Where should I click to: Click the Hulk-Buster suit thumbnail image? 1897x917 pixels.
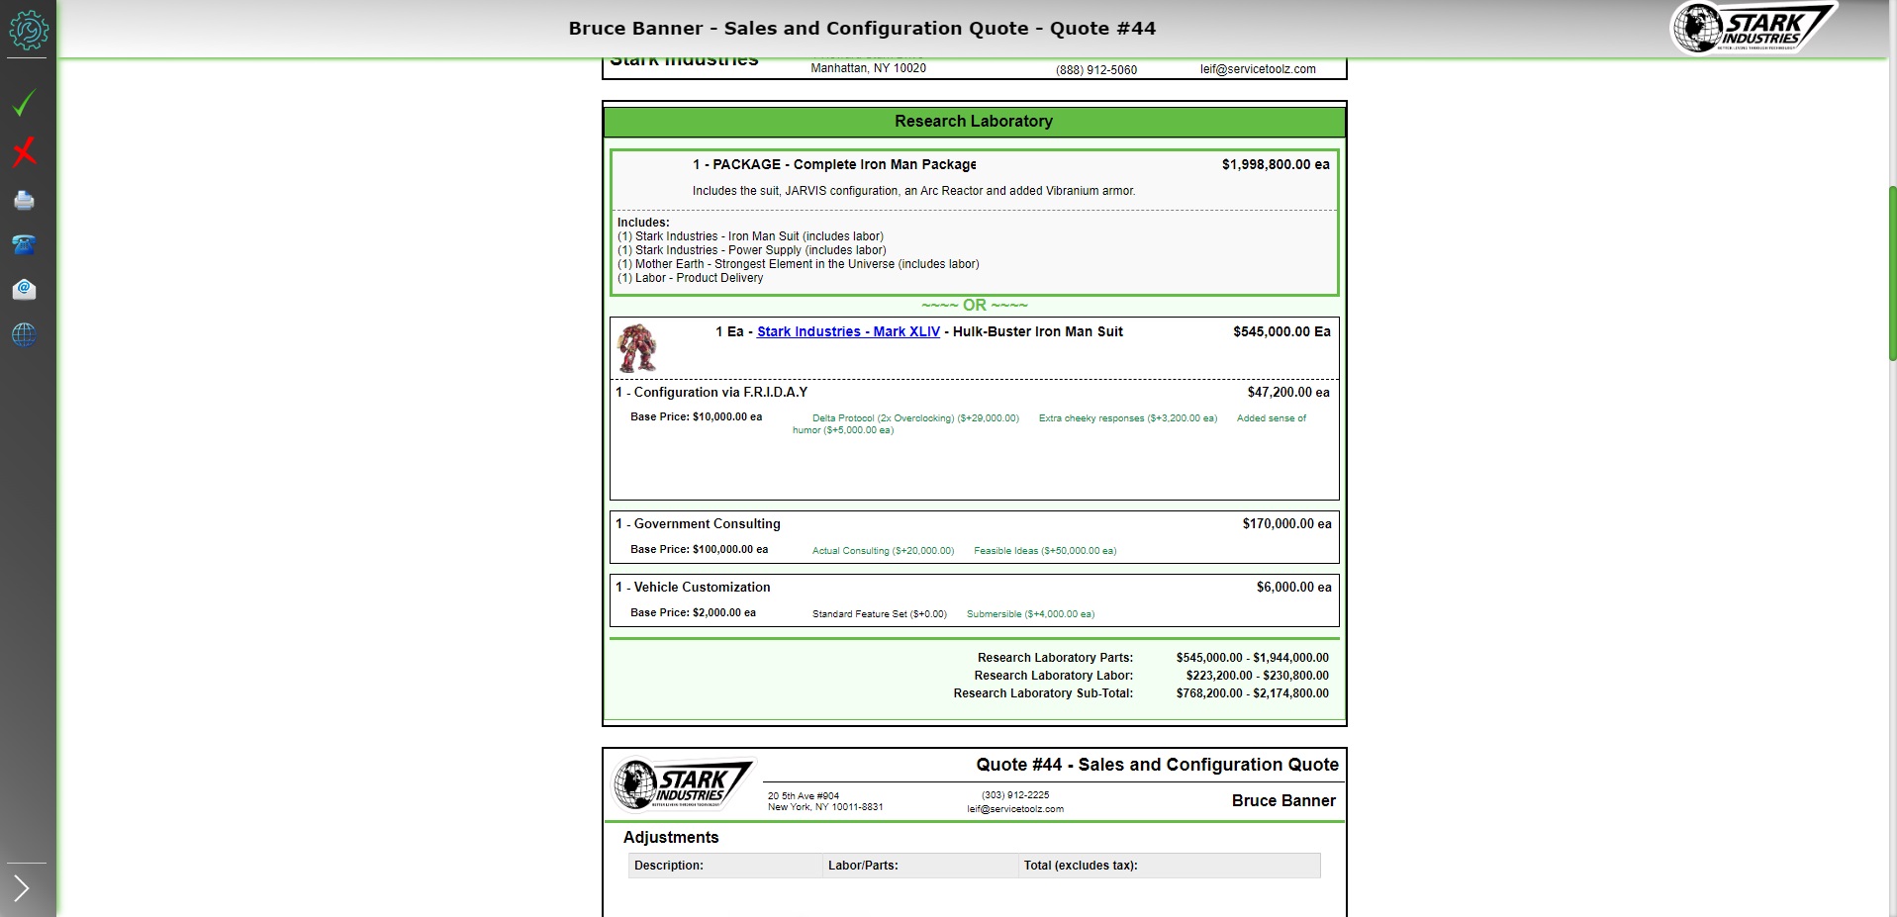pyautogui.click(x=637, y=347)
